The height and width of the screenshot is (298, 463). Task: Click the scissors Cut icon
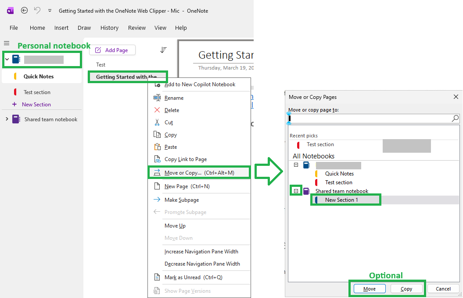click(157, 122)
